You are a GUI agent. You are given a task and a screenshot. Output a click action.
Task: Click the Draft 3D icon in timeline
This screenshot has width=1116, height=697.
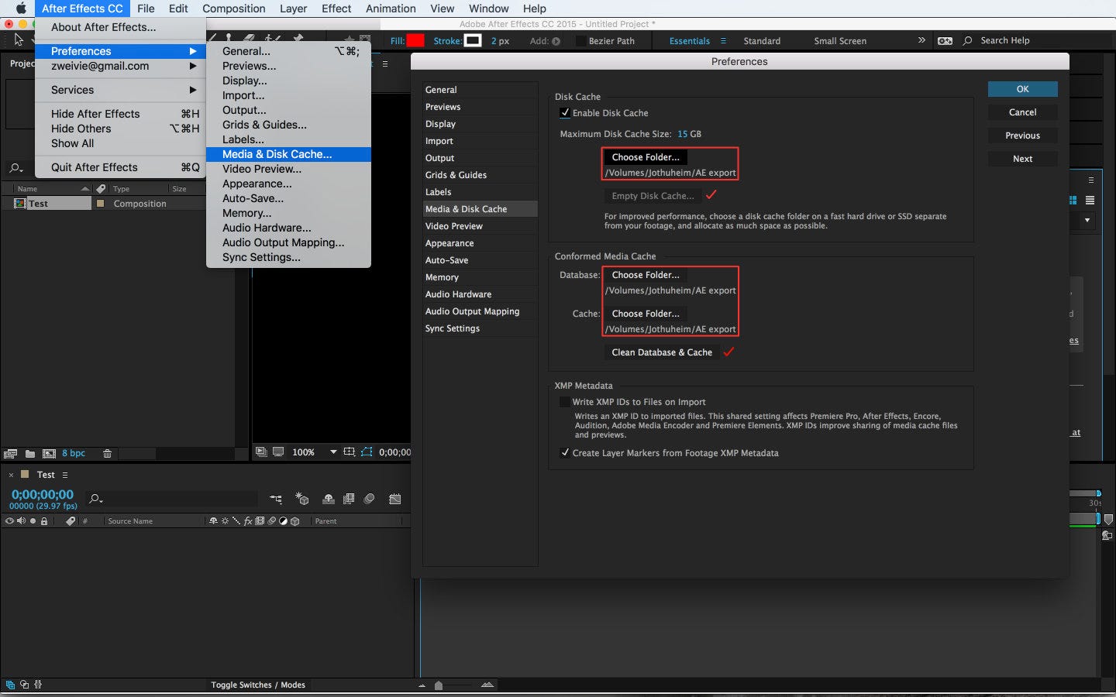(x=302, y=500)
